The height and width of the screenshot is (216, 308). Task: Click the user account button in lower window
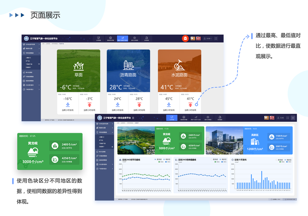[x=280, y=118]
